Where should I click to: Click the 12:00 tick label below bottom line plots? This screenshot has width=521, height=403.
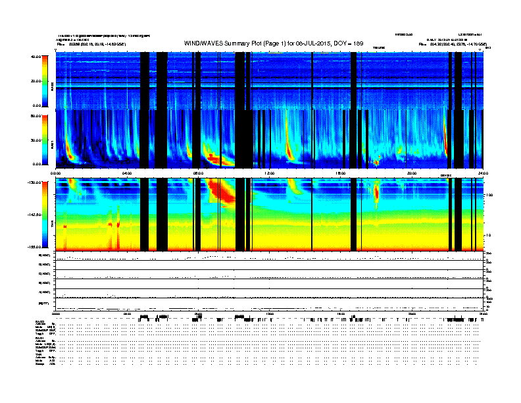coord(269,313)
